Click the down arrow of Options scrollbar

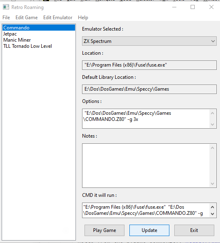[x=213, y=125]
